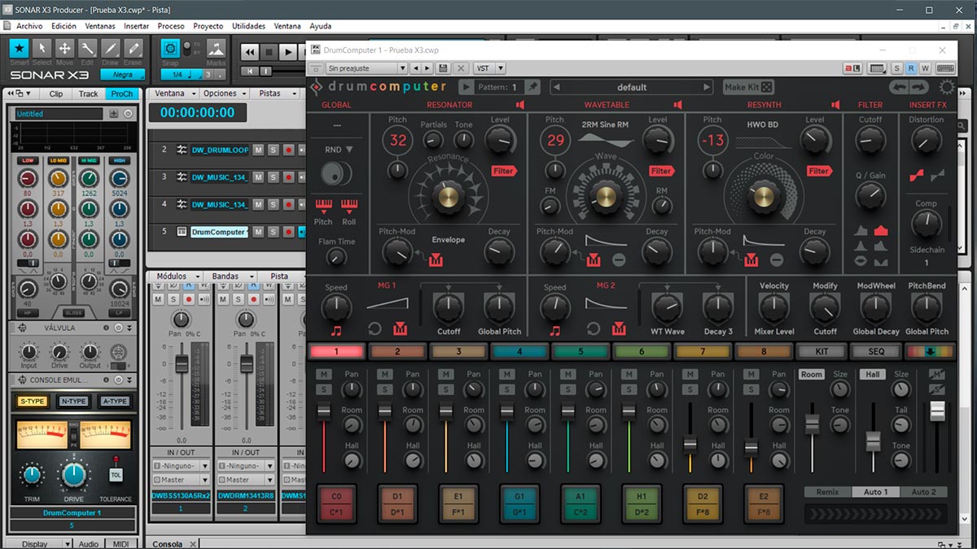Viewport: 977px width, 549px height.
Task: Mute the DW_DRUMLOOP track
Action: tap(258, 150)
